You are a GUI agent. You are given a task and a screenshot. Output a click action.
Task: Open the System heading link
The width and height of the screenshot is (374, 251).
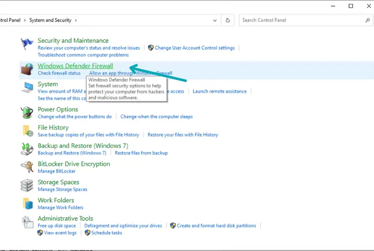coord(48,84)
